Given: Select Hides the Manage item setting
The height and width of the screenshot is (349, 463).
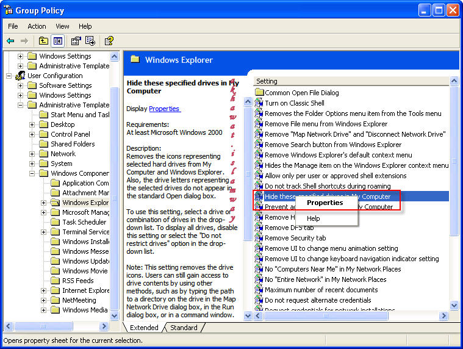Looking at the screenshot, I should pos(356,165).
